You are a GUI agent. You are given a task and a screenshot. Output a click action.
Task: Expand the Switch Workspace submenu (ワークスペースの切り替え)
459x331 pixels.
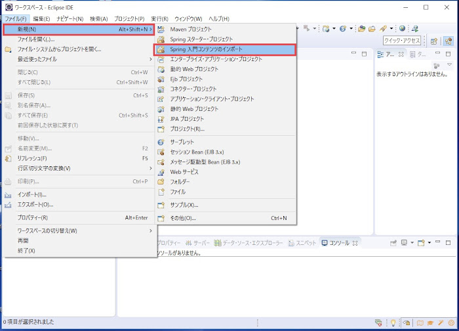79,231
